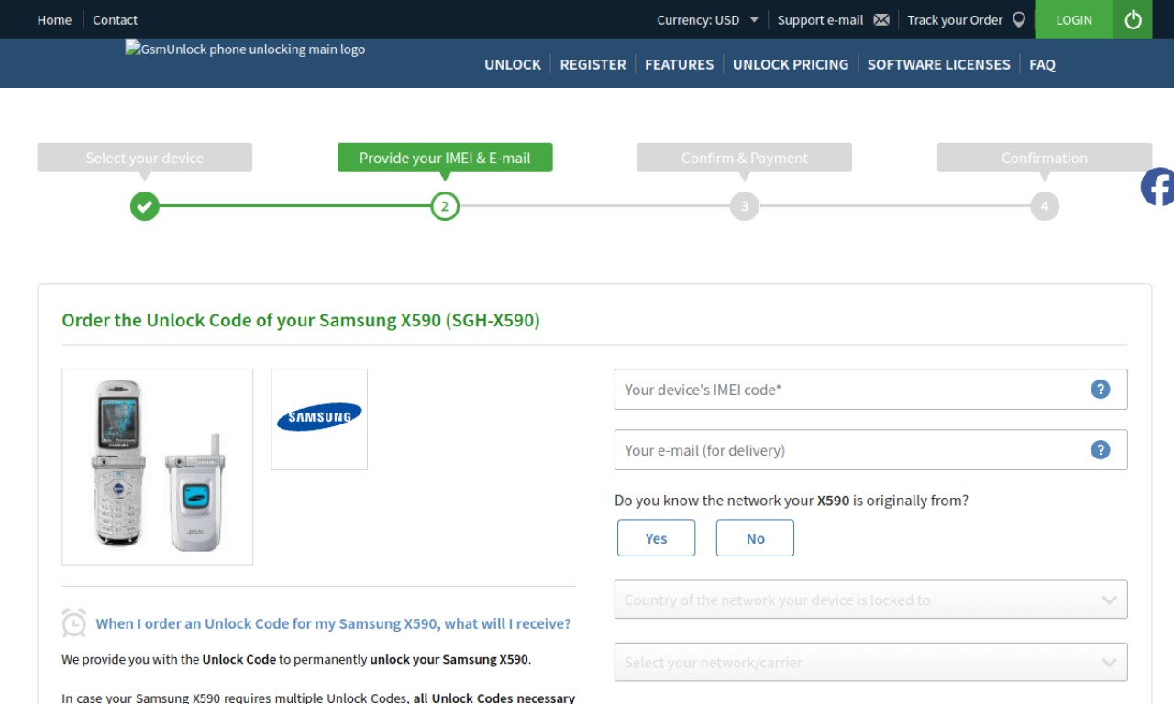Click the Support e-mail envelope icon
Screen dimensions: 1174x704
[881, 19]
